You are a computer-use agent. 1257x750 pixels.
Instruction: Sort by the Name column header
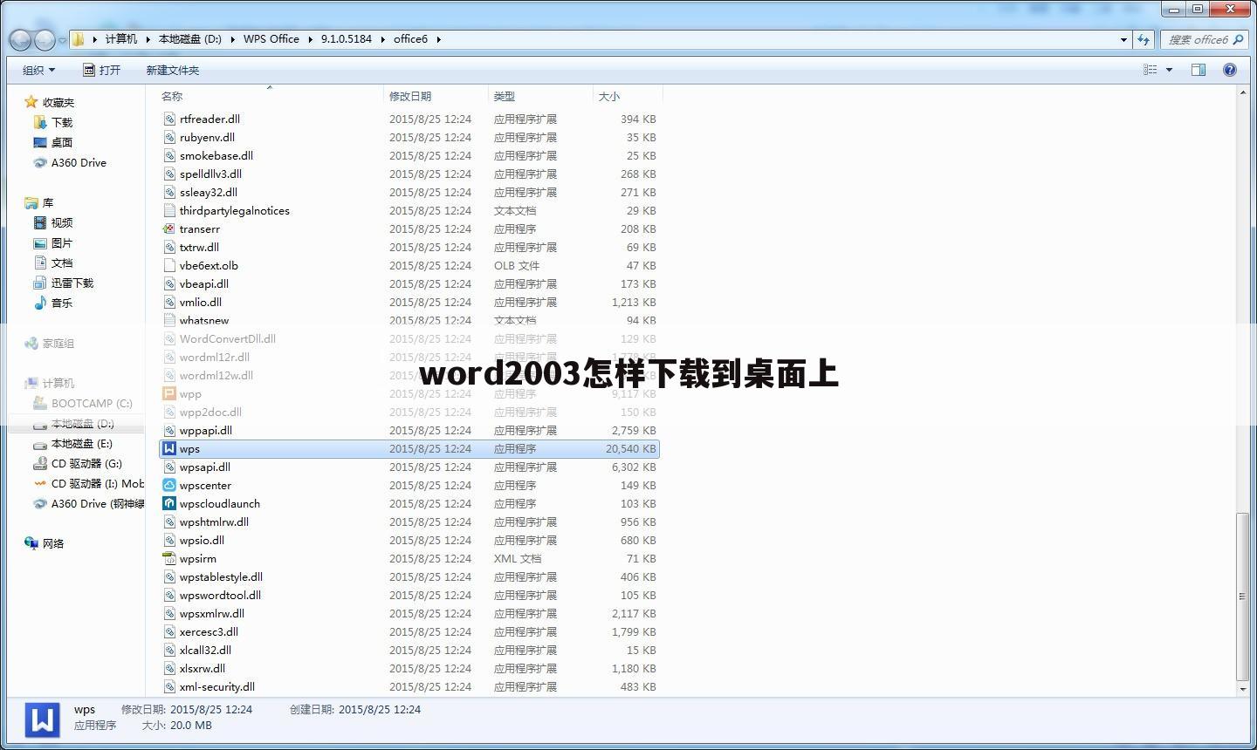click(x=270, y=96)
